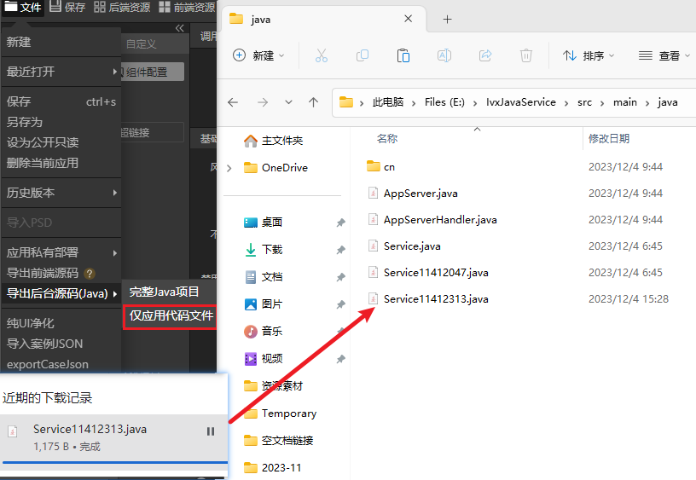The height and width of the screenshot is (480, 696).
Task: Click 此电脑 in address breadcrumb
Action: pos(388,102)
